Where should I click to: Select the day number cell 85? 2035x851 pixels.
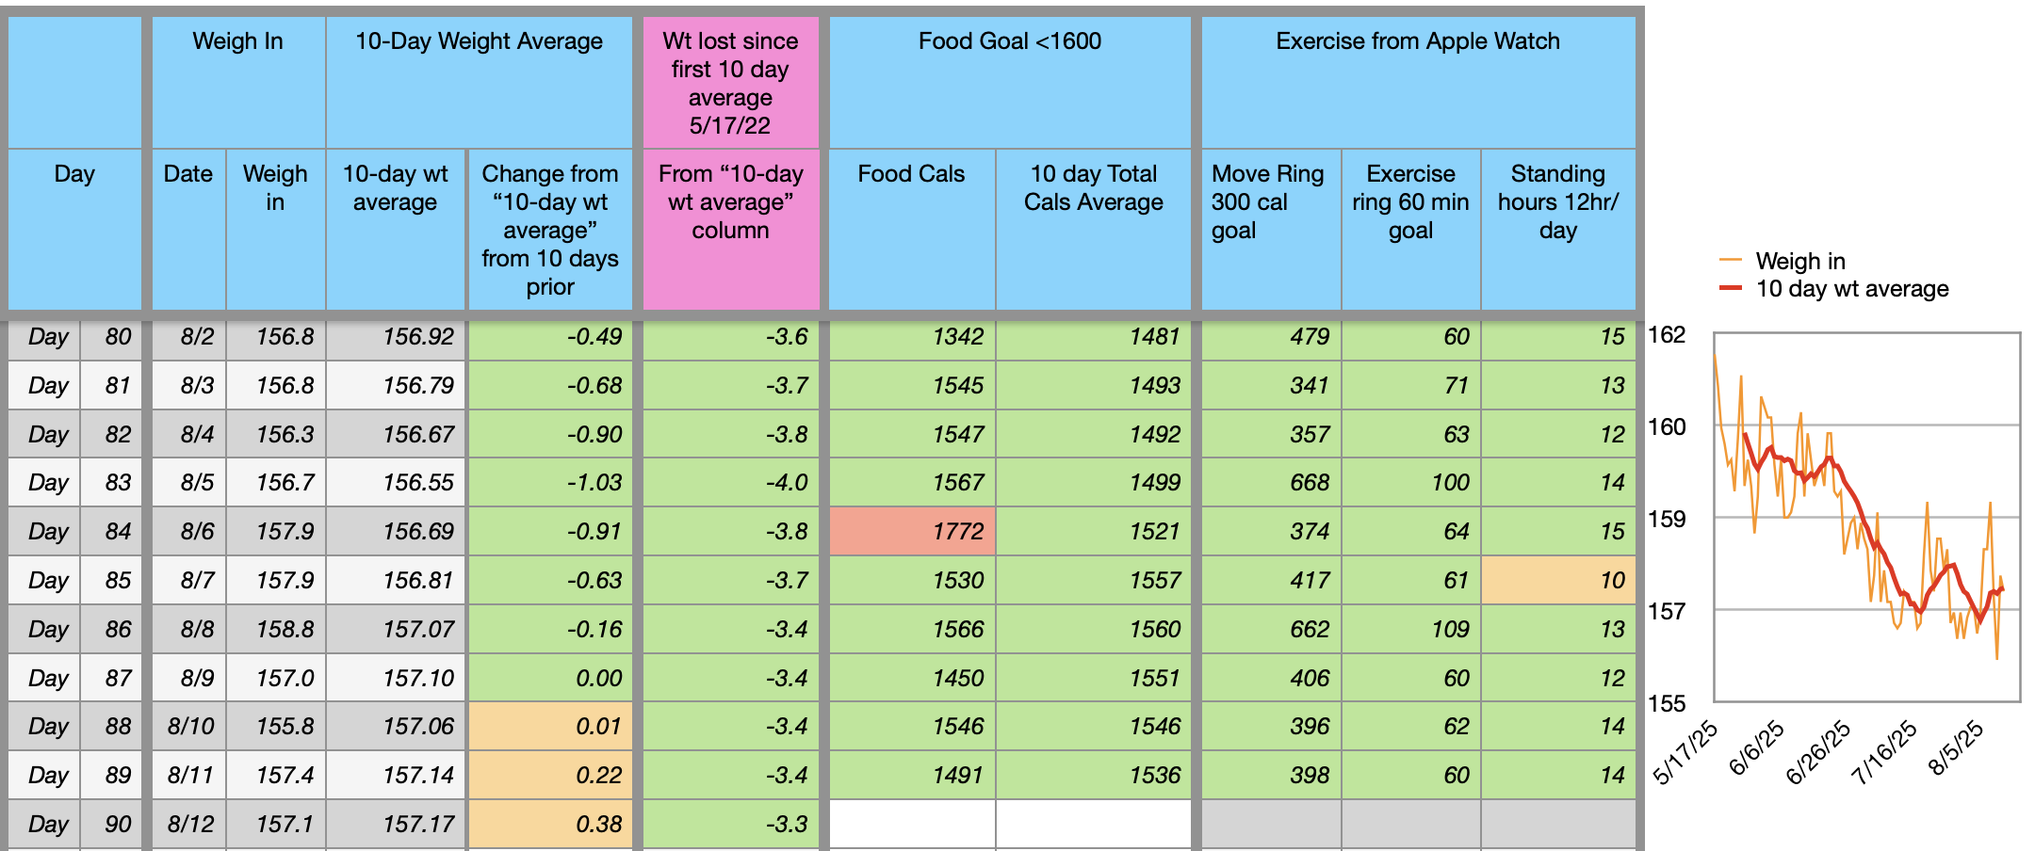(111, 580)
